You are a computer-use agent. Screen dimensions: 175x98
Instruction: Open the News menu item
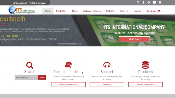pos(75,11)
